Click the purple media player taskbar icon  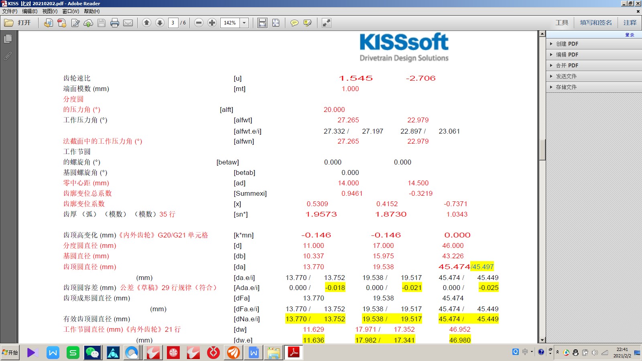[x=33, y=353]
